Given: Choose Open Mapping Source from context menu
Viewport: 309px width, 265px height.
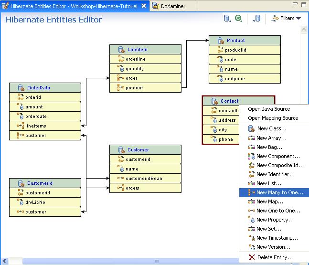Looking at the screenshot, I should (273, 118).
